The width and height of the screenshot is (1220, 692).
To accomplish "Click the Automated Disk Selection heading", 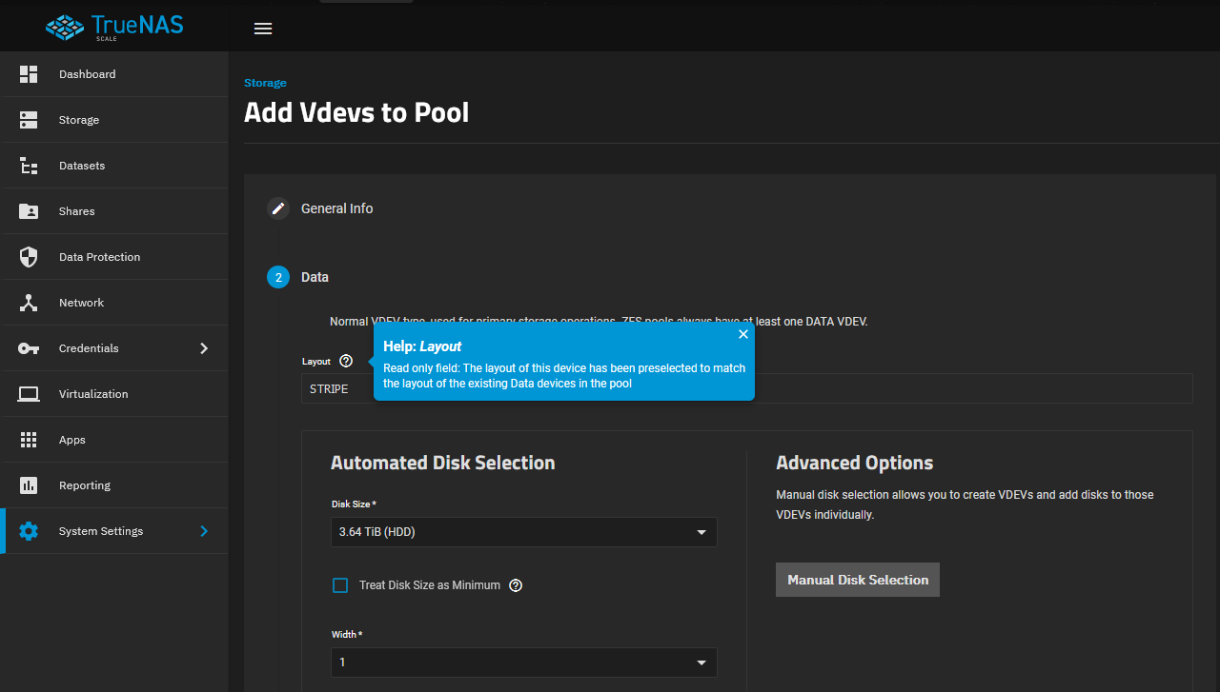I will click(443, 463).
